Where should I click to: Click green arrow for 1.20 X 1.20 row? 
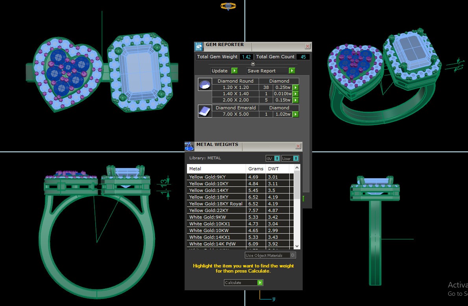point(296,88)
